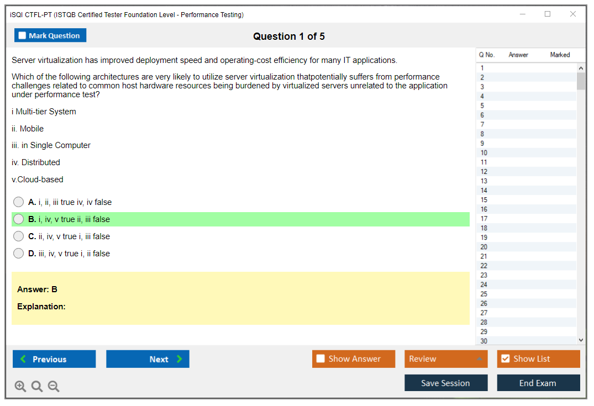Go back to Previous question
The height and width of the screenshot is (406, 594).
[54, 359]
